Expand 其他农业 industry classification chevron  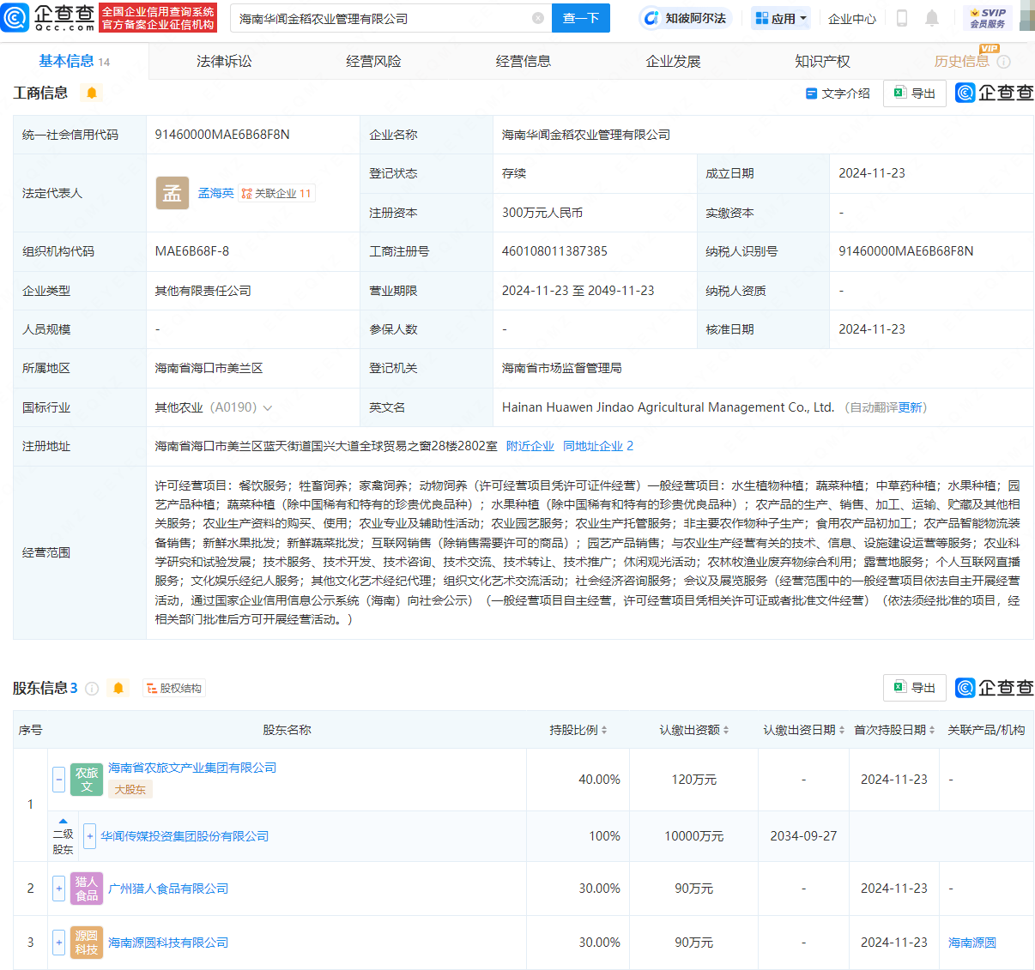(268, 408)
